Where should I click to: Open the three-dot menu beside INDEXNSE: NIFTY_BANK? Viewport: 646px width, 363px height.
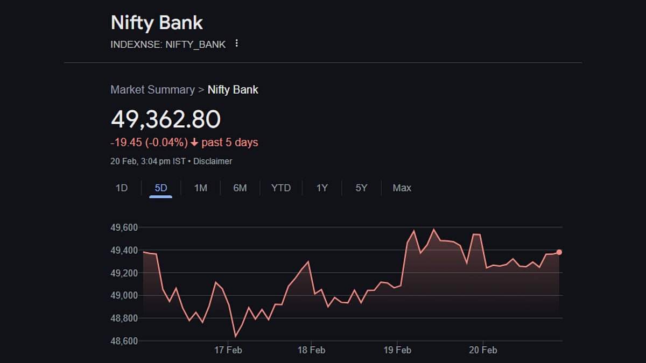click(236, 44)
